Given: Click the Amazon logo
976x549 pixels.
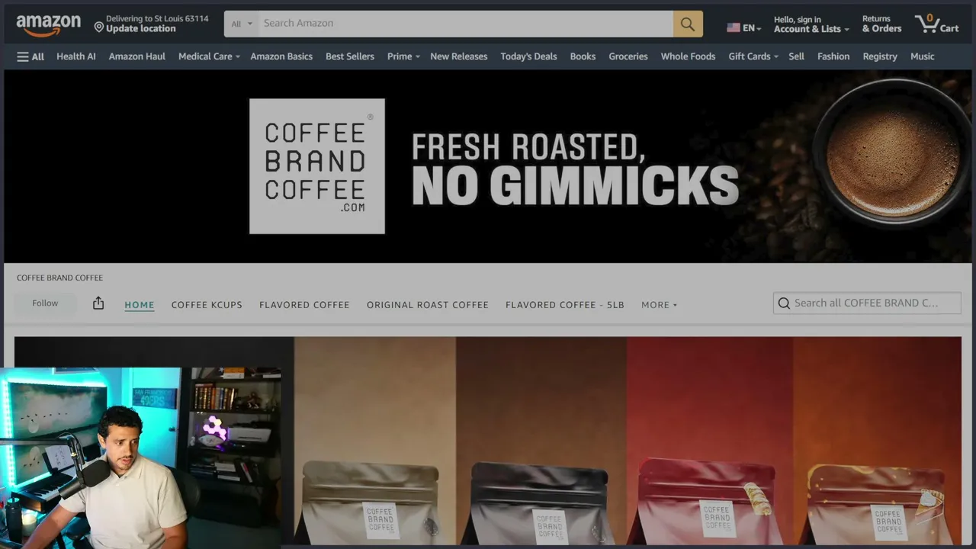Looking at the screenshot, I should click(48, 25).
